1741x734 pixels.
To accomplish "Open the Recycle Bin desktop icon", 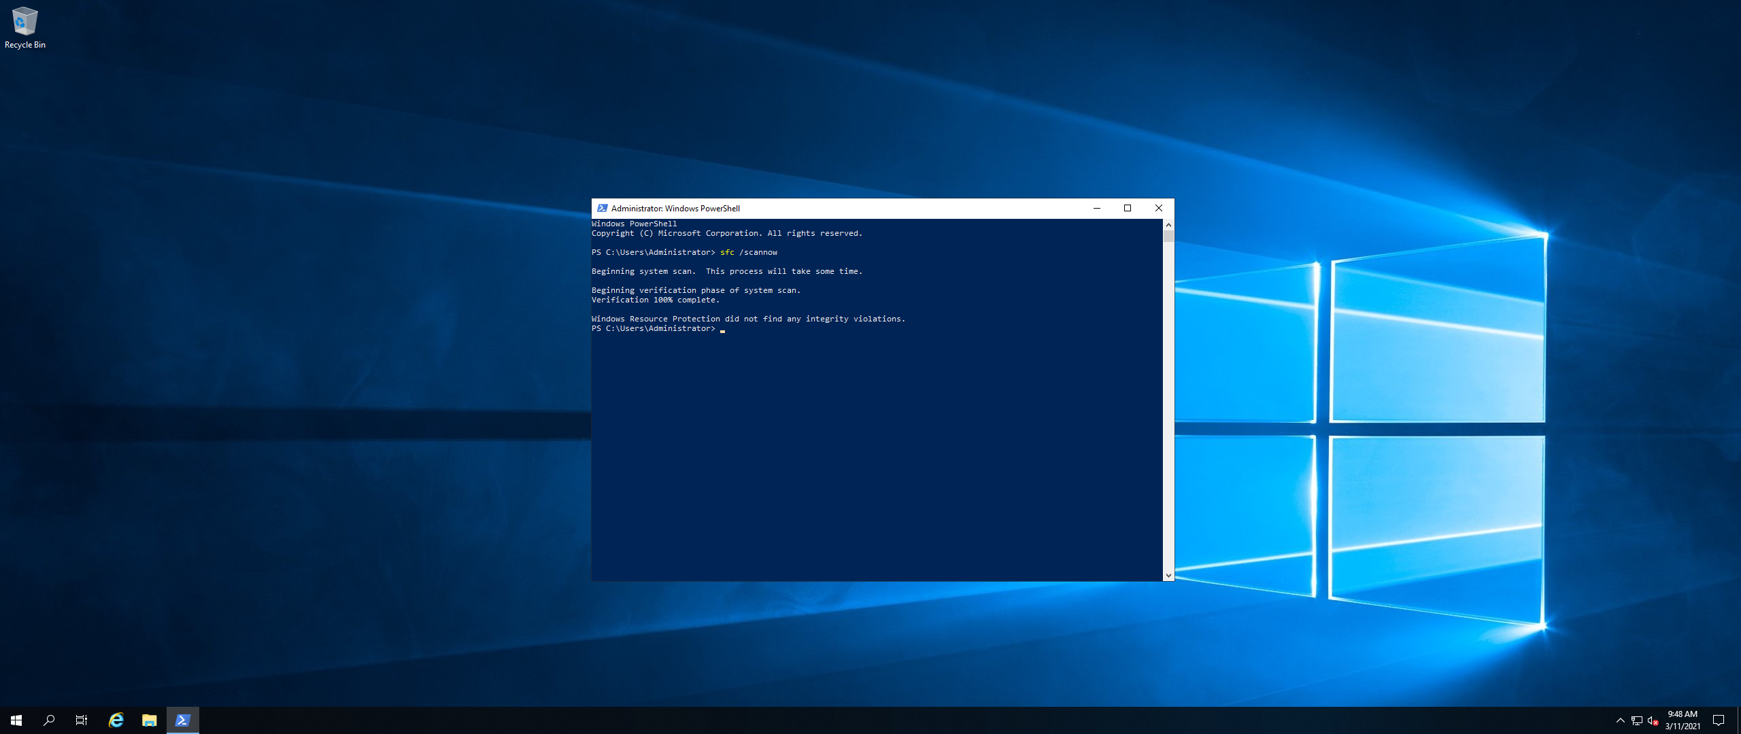I will pyautogui.click(x=25, y=29).
